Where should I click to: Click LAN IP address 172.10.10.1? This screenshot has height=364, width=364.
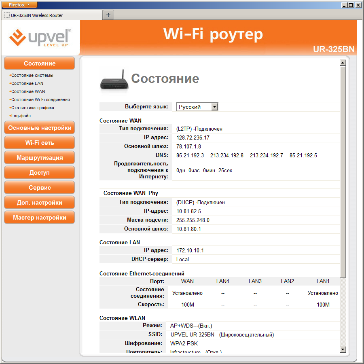pos(190,250)
